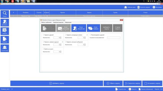This screenshot has width=163, height=91.
Task: Open the Управление задачами menu
Action: 58,22
